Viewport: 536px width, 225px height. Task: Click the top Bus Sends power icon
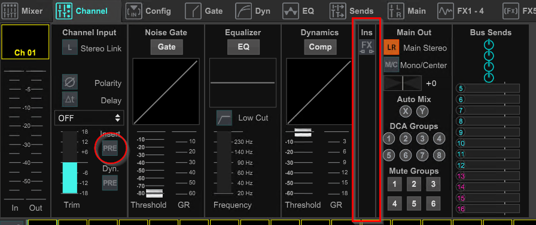pos(489,45)
